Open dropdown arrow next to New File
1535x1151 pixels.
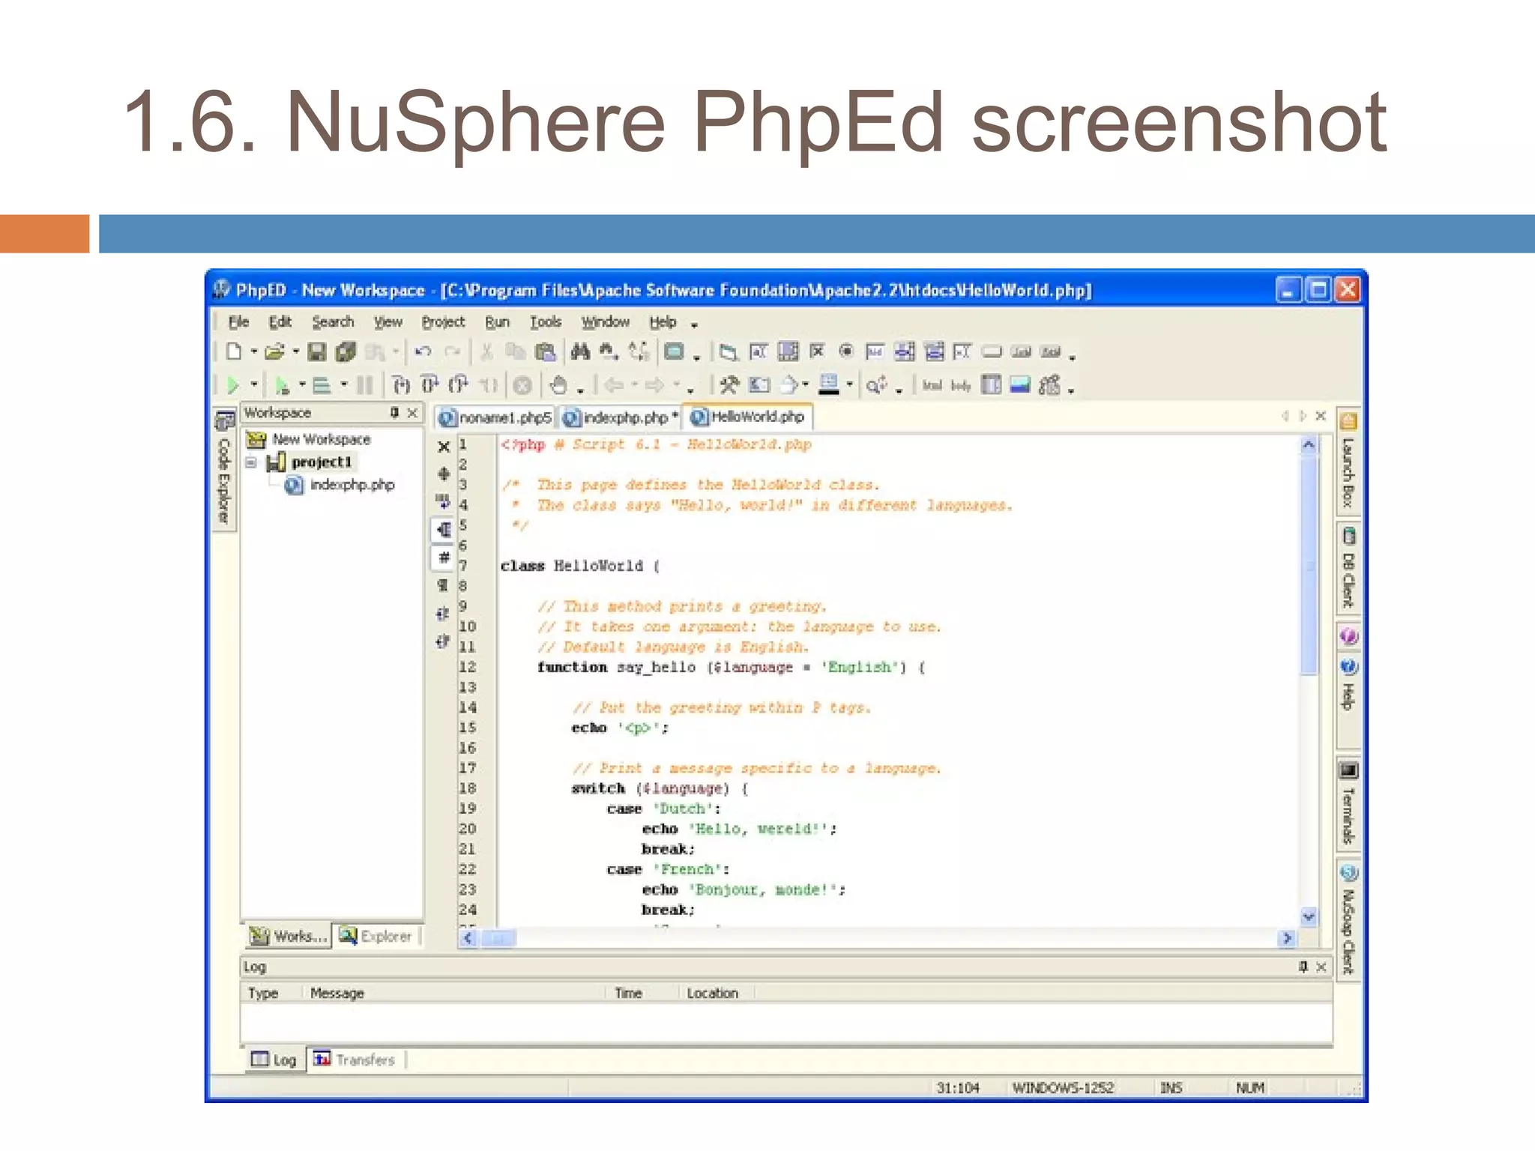coord(254,351)
